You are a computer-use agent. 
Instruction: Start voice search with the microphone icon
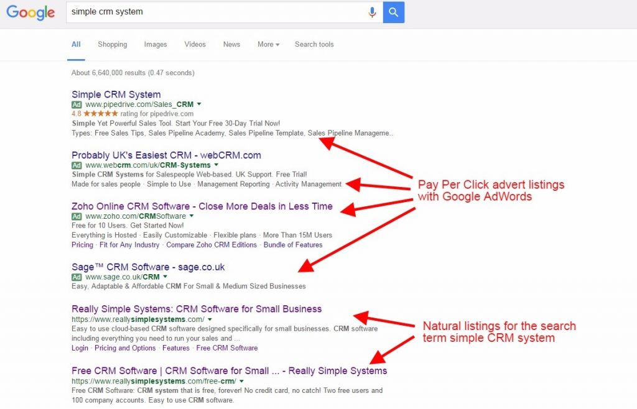[372, 12]
